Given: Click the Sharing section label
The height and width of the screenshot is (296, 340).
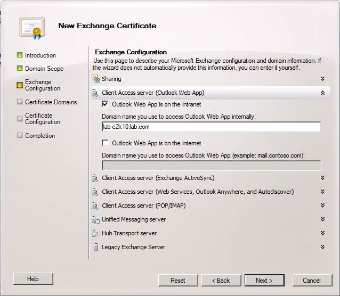Looking at the screenshot, I should (x=111, y=79).
